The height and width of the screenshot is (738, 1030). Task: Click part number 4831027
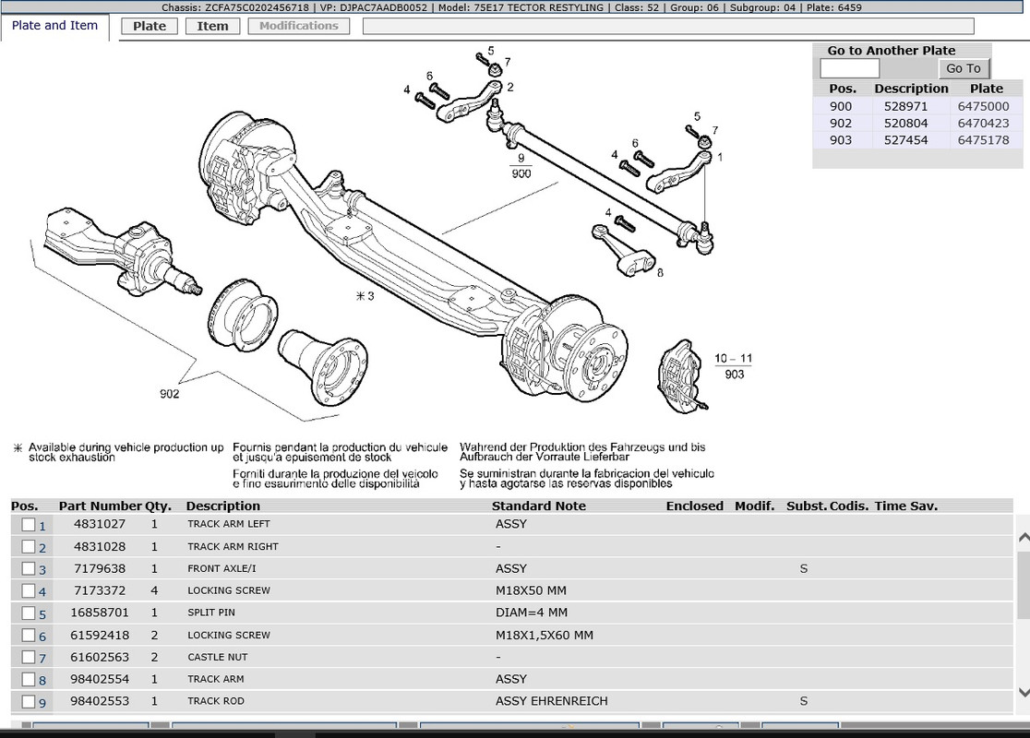(x=99, y=524)
